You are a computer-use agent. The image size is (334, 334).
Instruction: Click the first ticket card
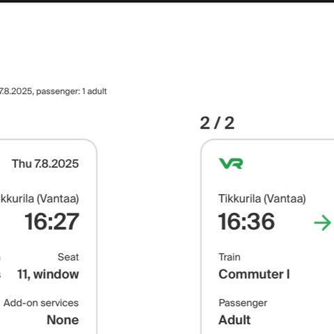[x=49, y=237]
